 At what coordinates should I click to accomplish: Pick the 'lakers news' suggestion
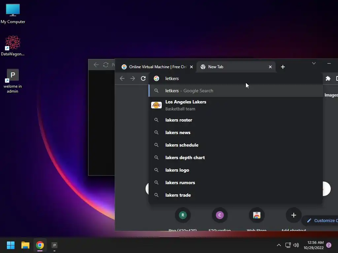pyautogui.click(x=236, y=132)
